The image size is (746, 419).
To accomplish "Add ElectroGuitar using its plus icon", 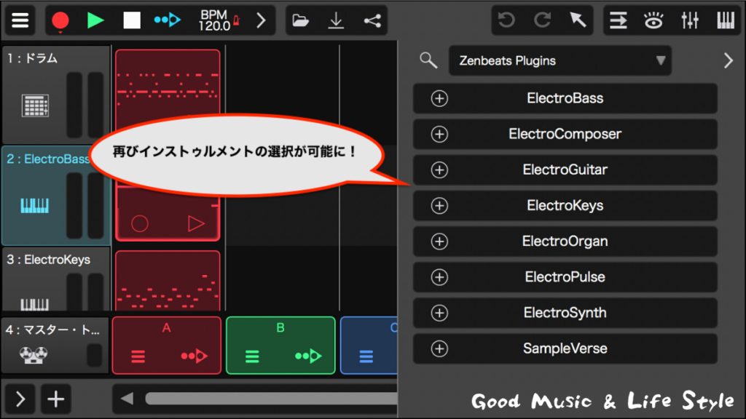I will pyautogui.click(x=439, y=170).
